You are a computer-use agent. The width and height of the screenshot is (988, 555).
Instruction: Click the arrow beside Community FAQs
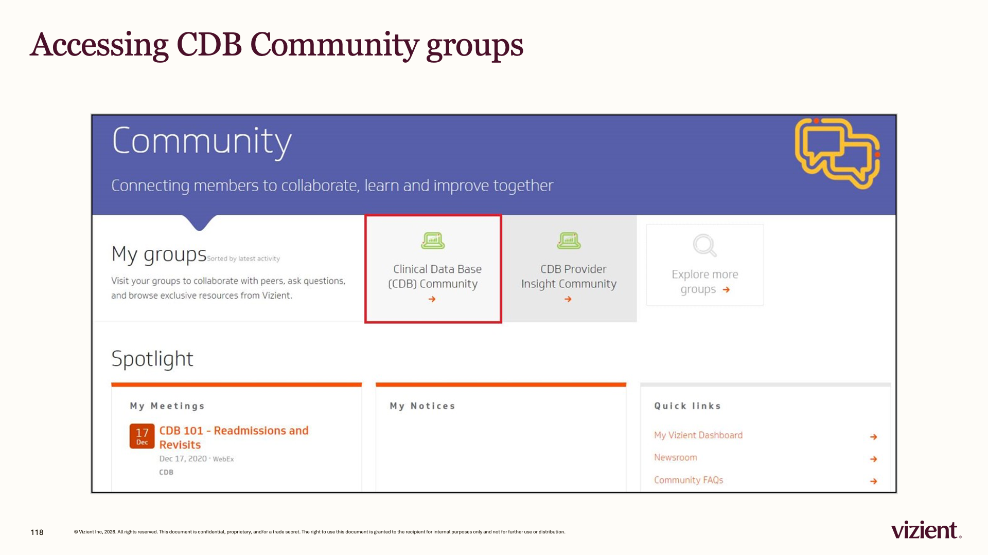point(873,482)
